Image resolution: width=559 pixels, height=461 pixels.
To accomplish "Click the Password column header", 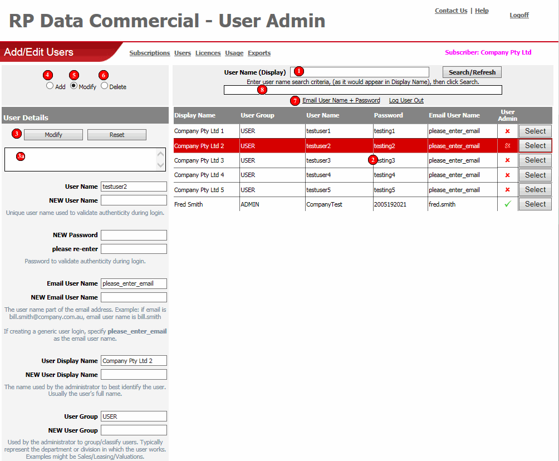I will [x=388, y=115].
